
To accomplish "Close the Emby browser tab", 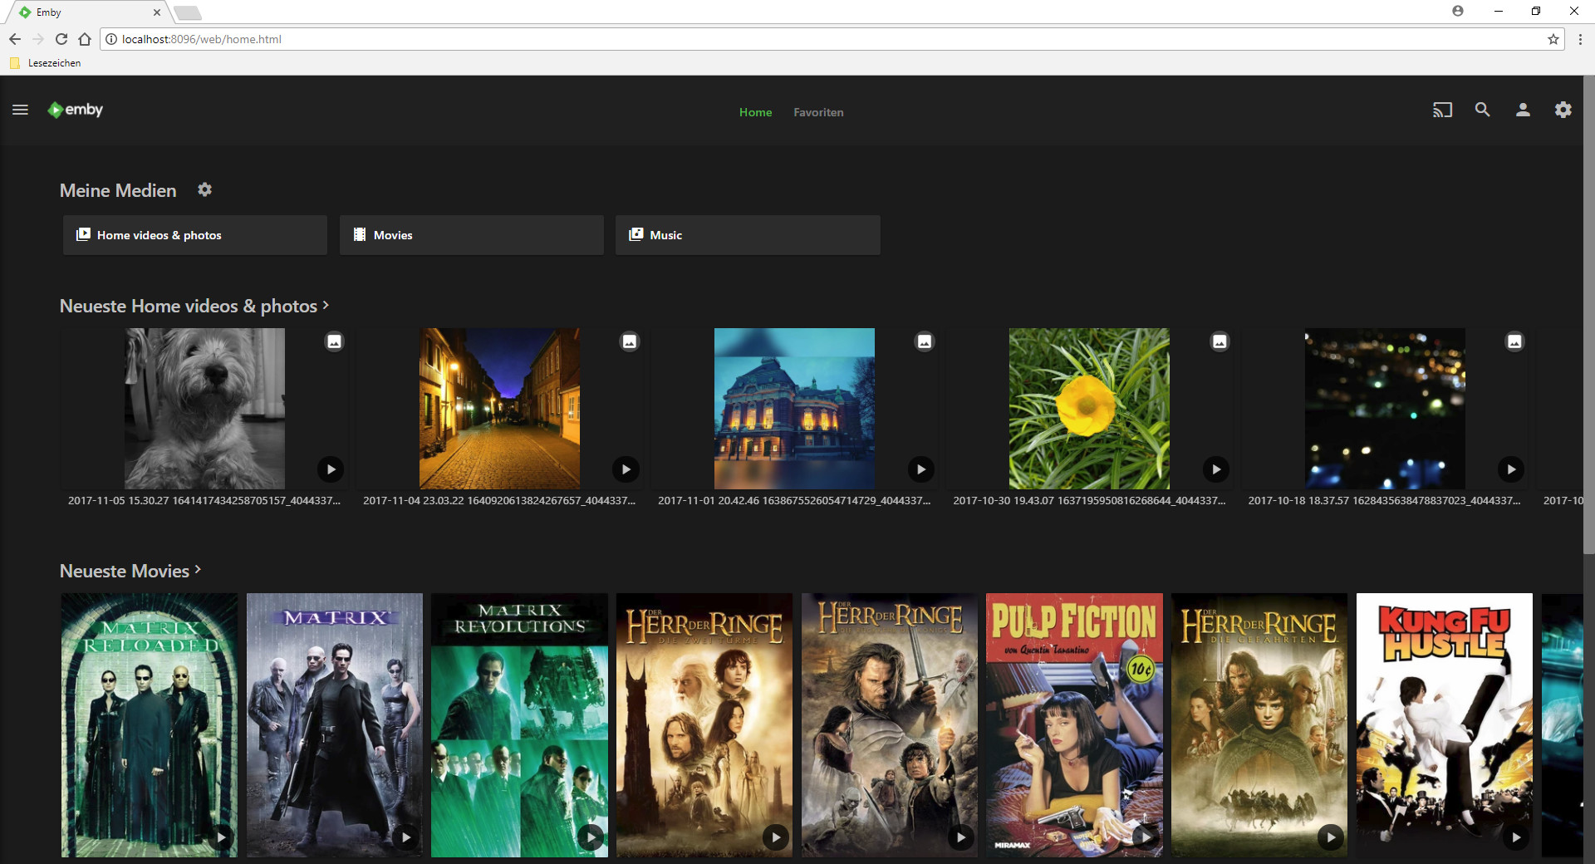I will coord(157,12).
